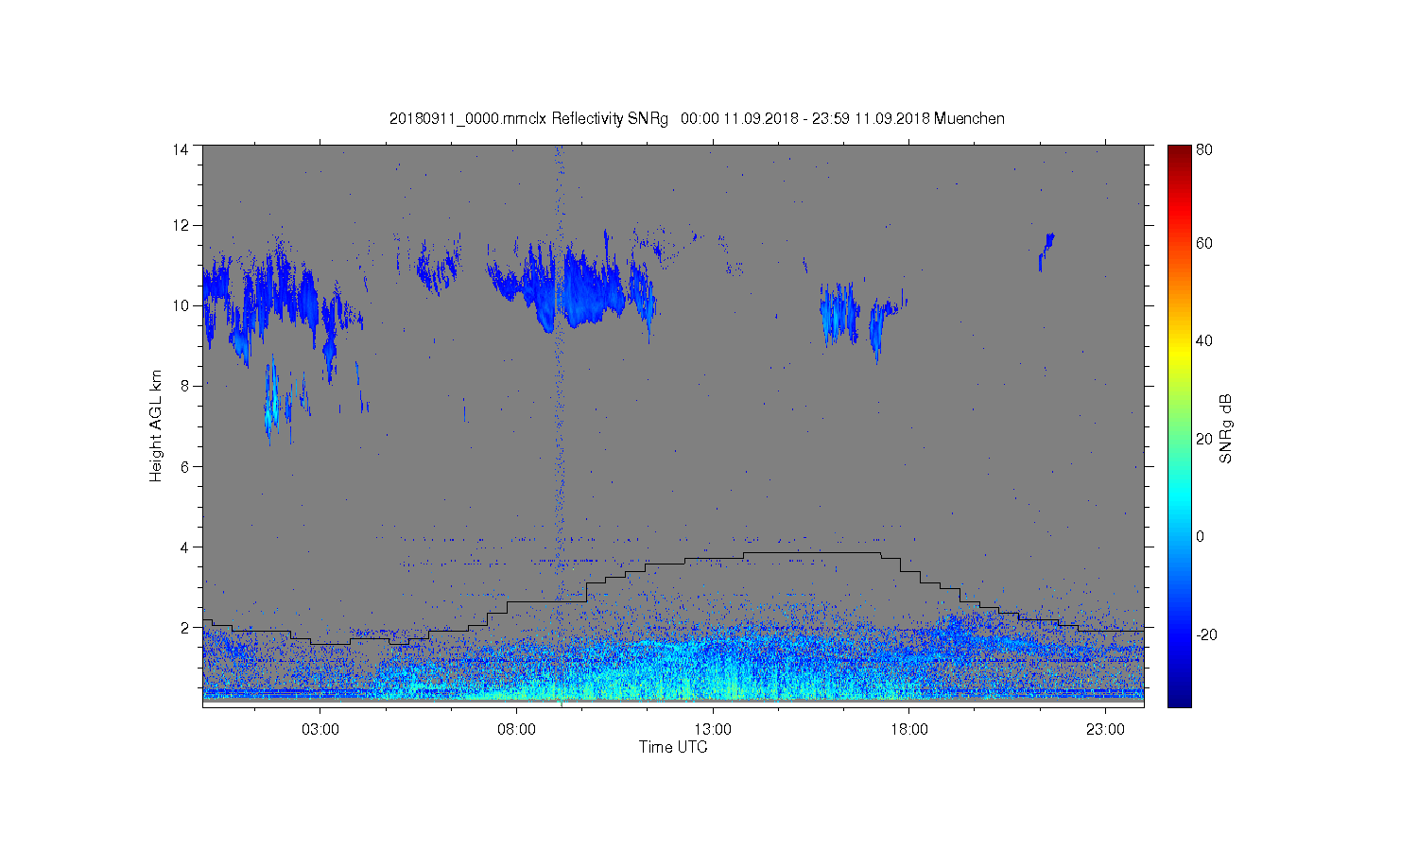Click the colorbar value -20
This screenshot has height=851, width=1418.
click(x=1206, y=634)
